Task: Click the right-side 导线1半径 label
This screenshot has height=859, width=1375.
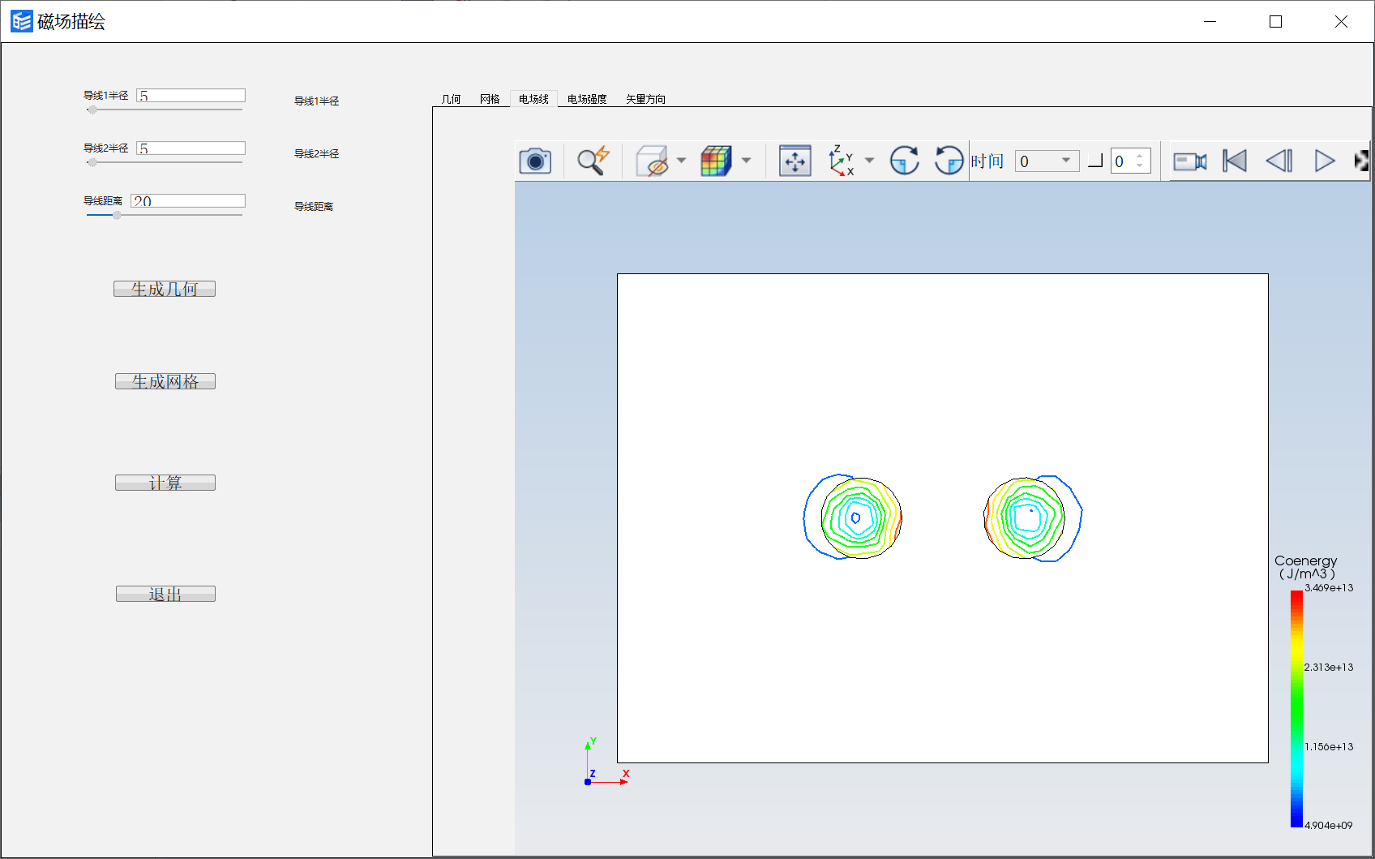Action: pyautogui.click(x=317, y=101)
